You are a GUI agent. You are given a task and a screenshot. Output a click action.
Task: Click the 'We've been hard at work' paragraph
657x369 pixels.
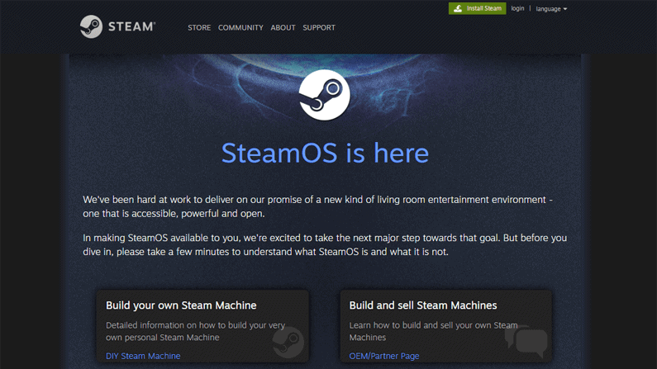point(317,206)
